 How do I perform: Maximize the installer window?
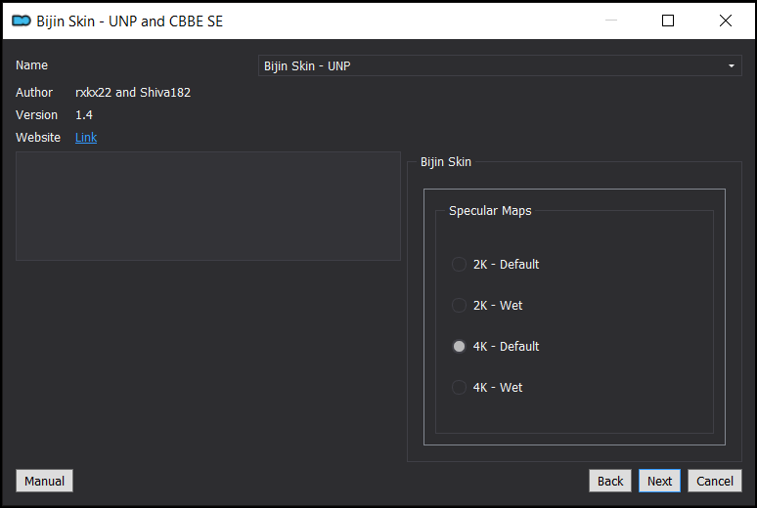[x=668, y=21]
